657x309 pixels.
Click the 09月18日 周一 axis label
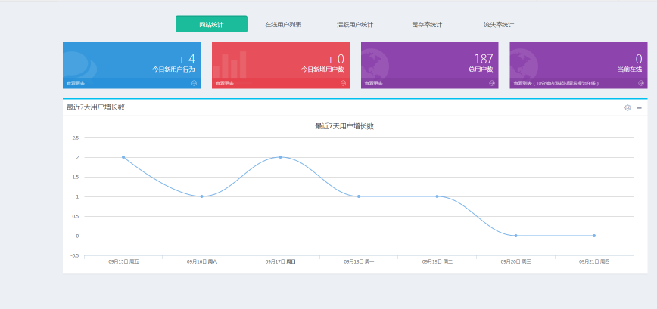359,261
